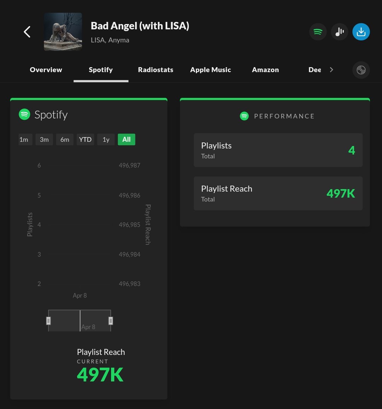
Task: Click the title Bad Angel (with LISA)
Action: click(x=140, y=26)
